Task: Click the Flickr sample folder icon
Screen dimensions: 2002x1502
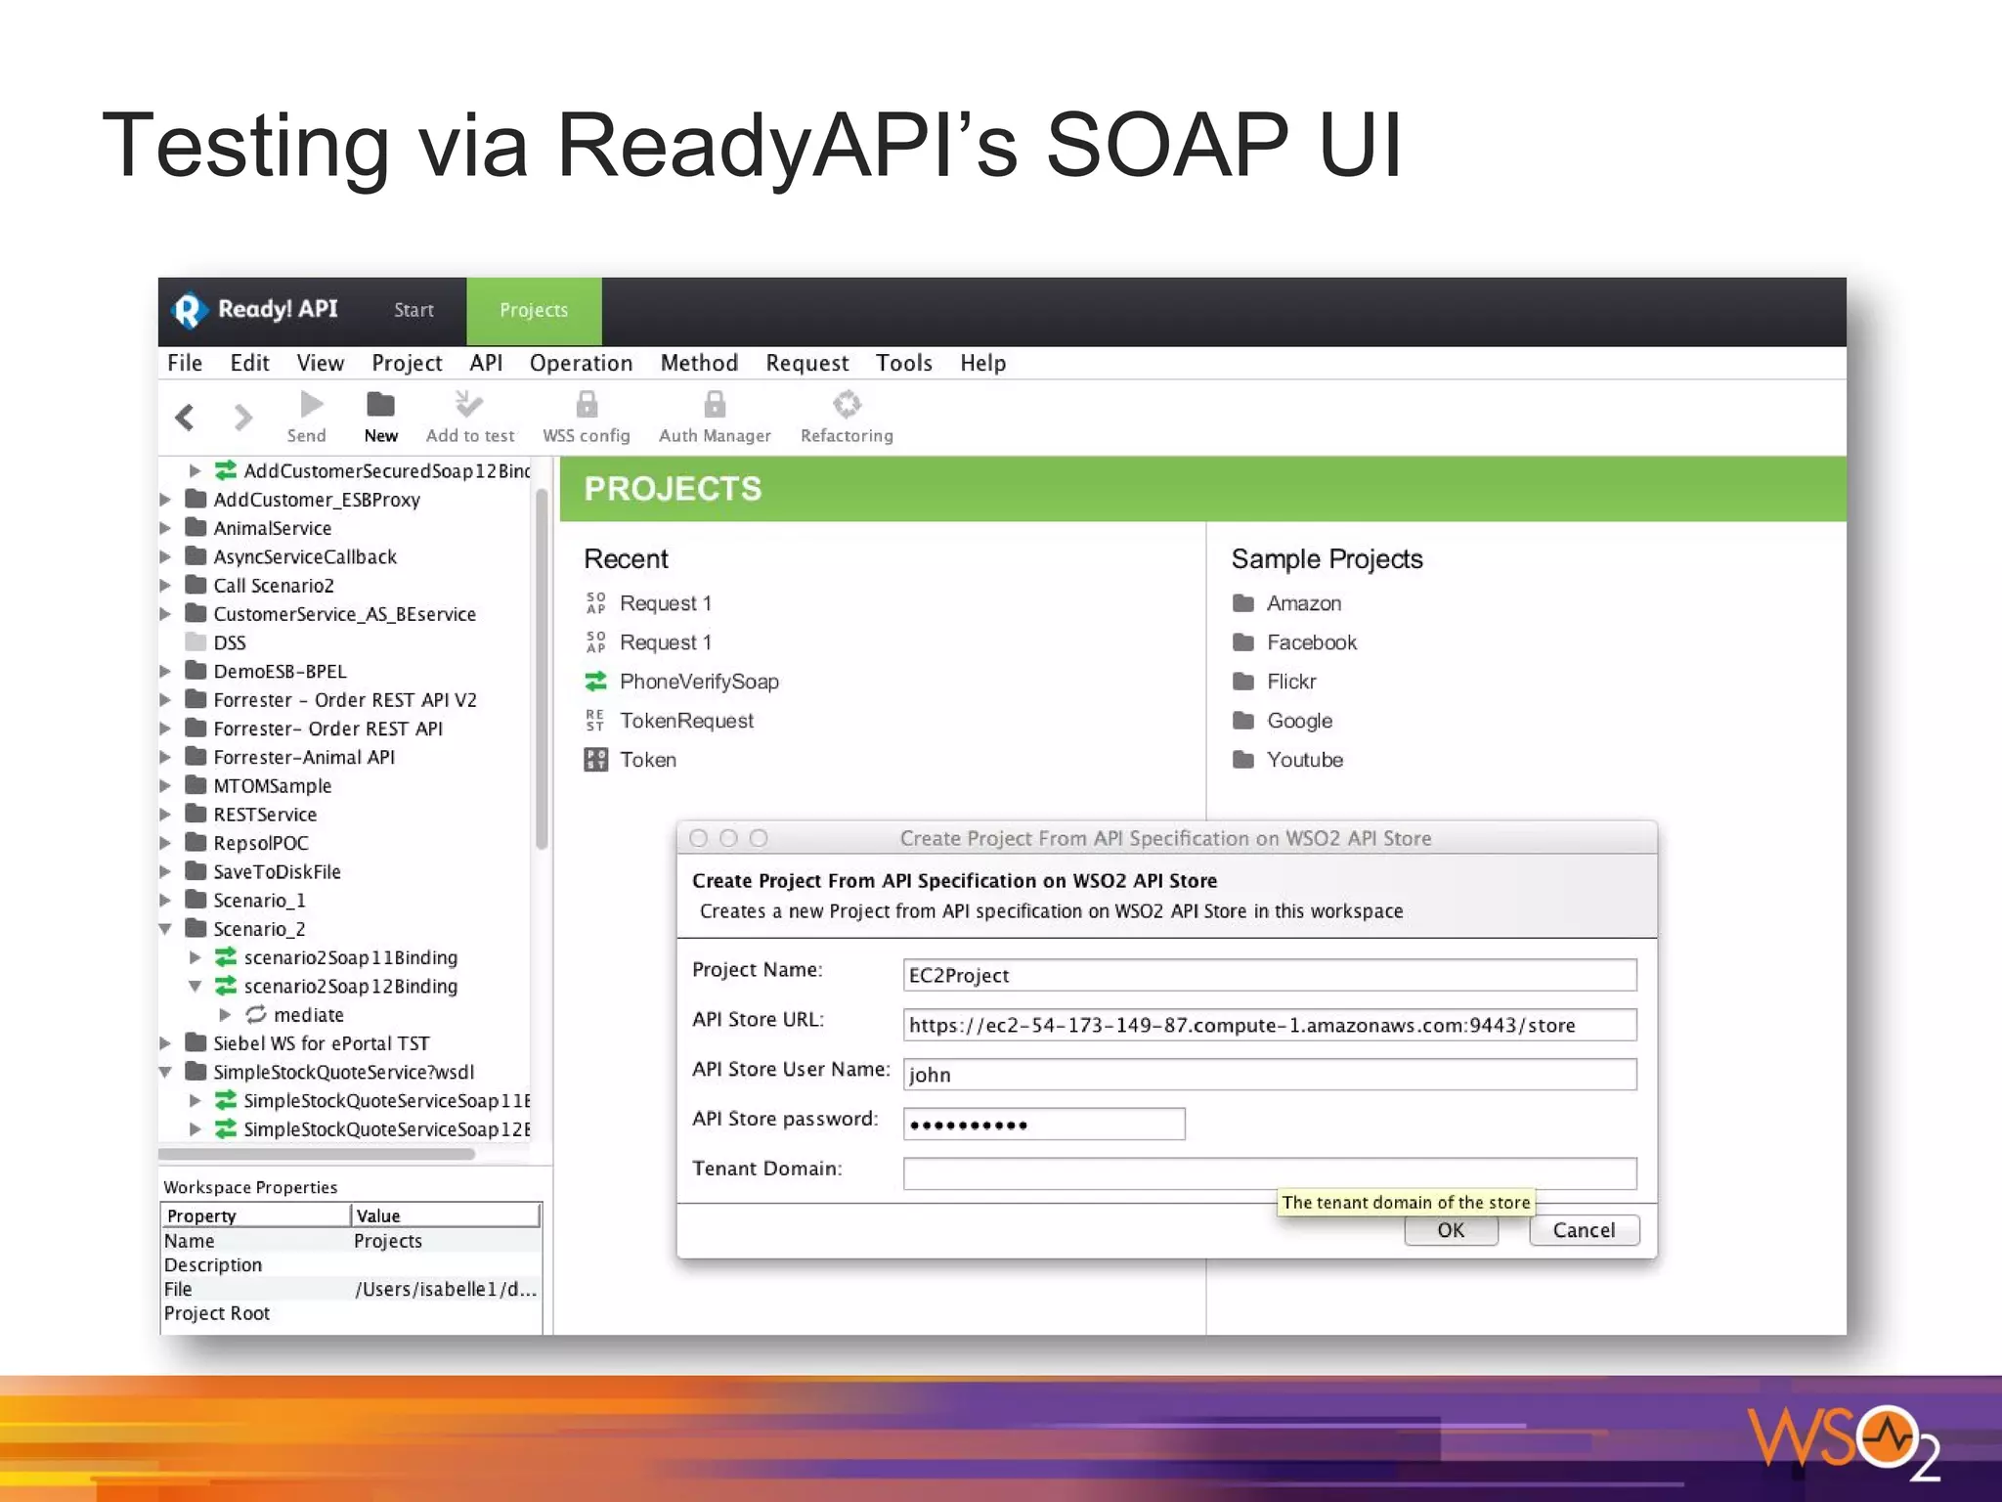Action: click(1243, 682)
